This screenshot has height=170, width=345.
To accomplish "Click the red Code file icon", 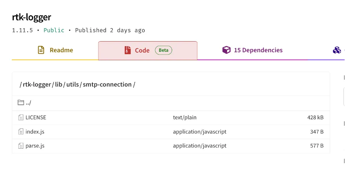I will click(x=127, y=50).
